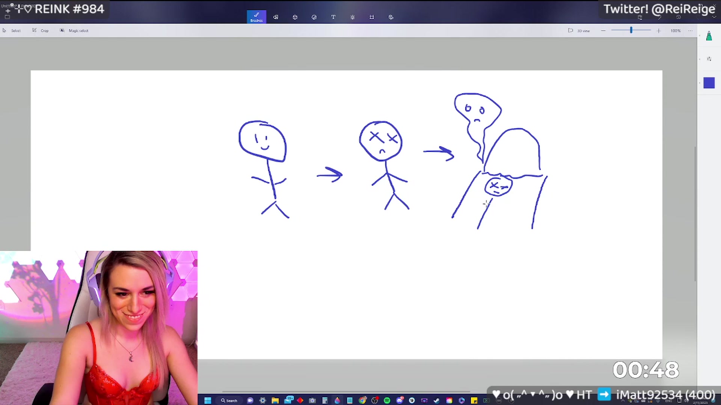Open the brush thickness settings icon
The image size is (721, 405).
(x=709, y=59)
